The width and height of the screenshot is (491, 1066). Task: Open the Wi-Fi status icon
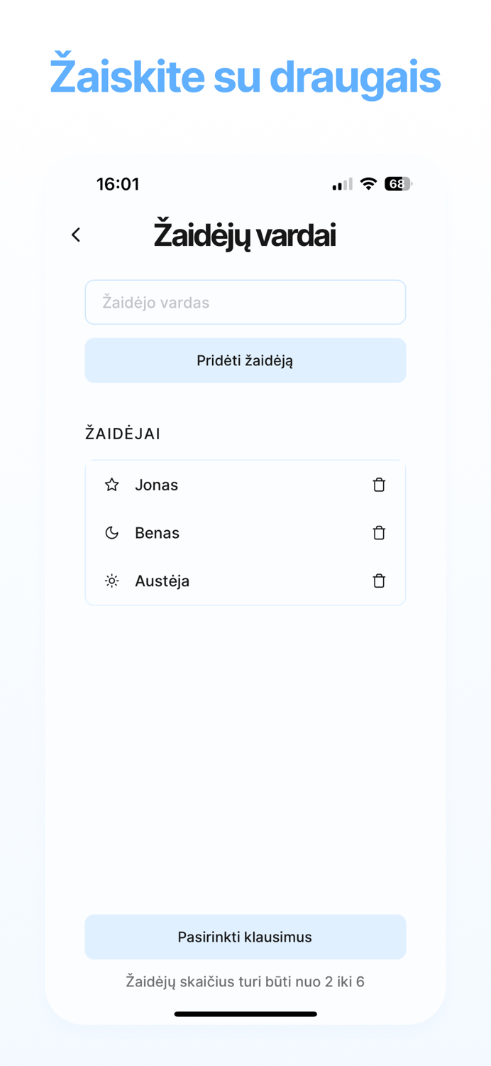[368, 183]
